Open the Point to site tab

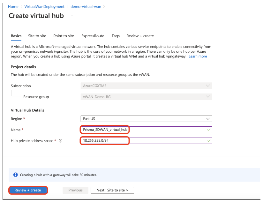point(64,36)
